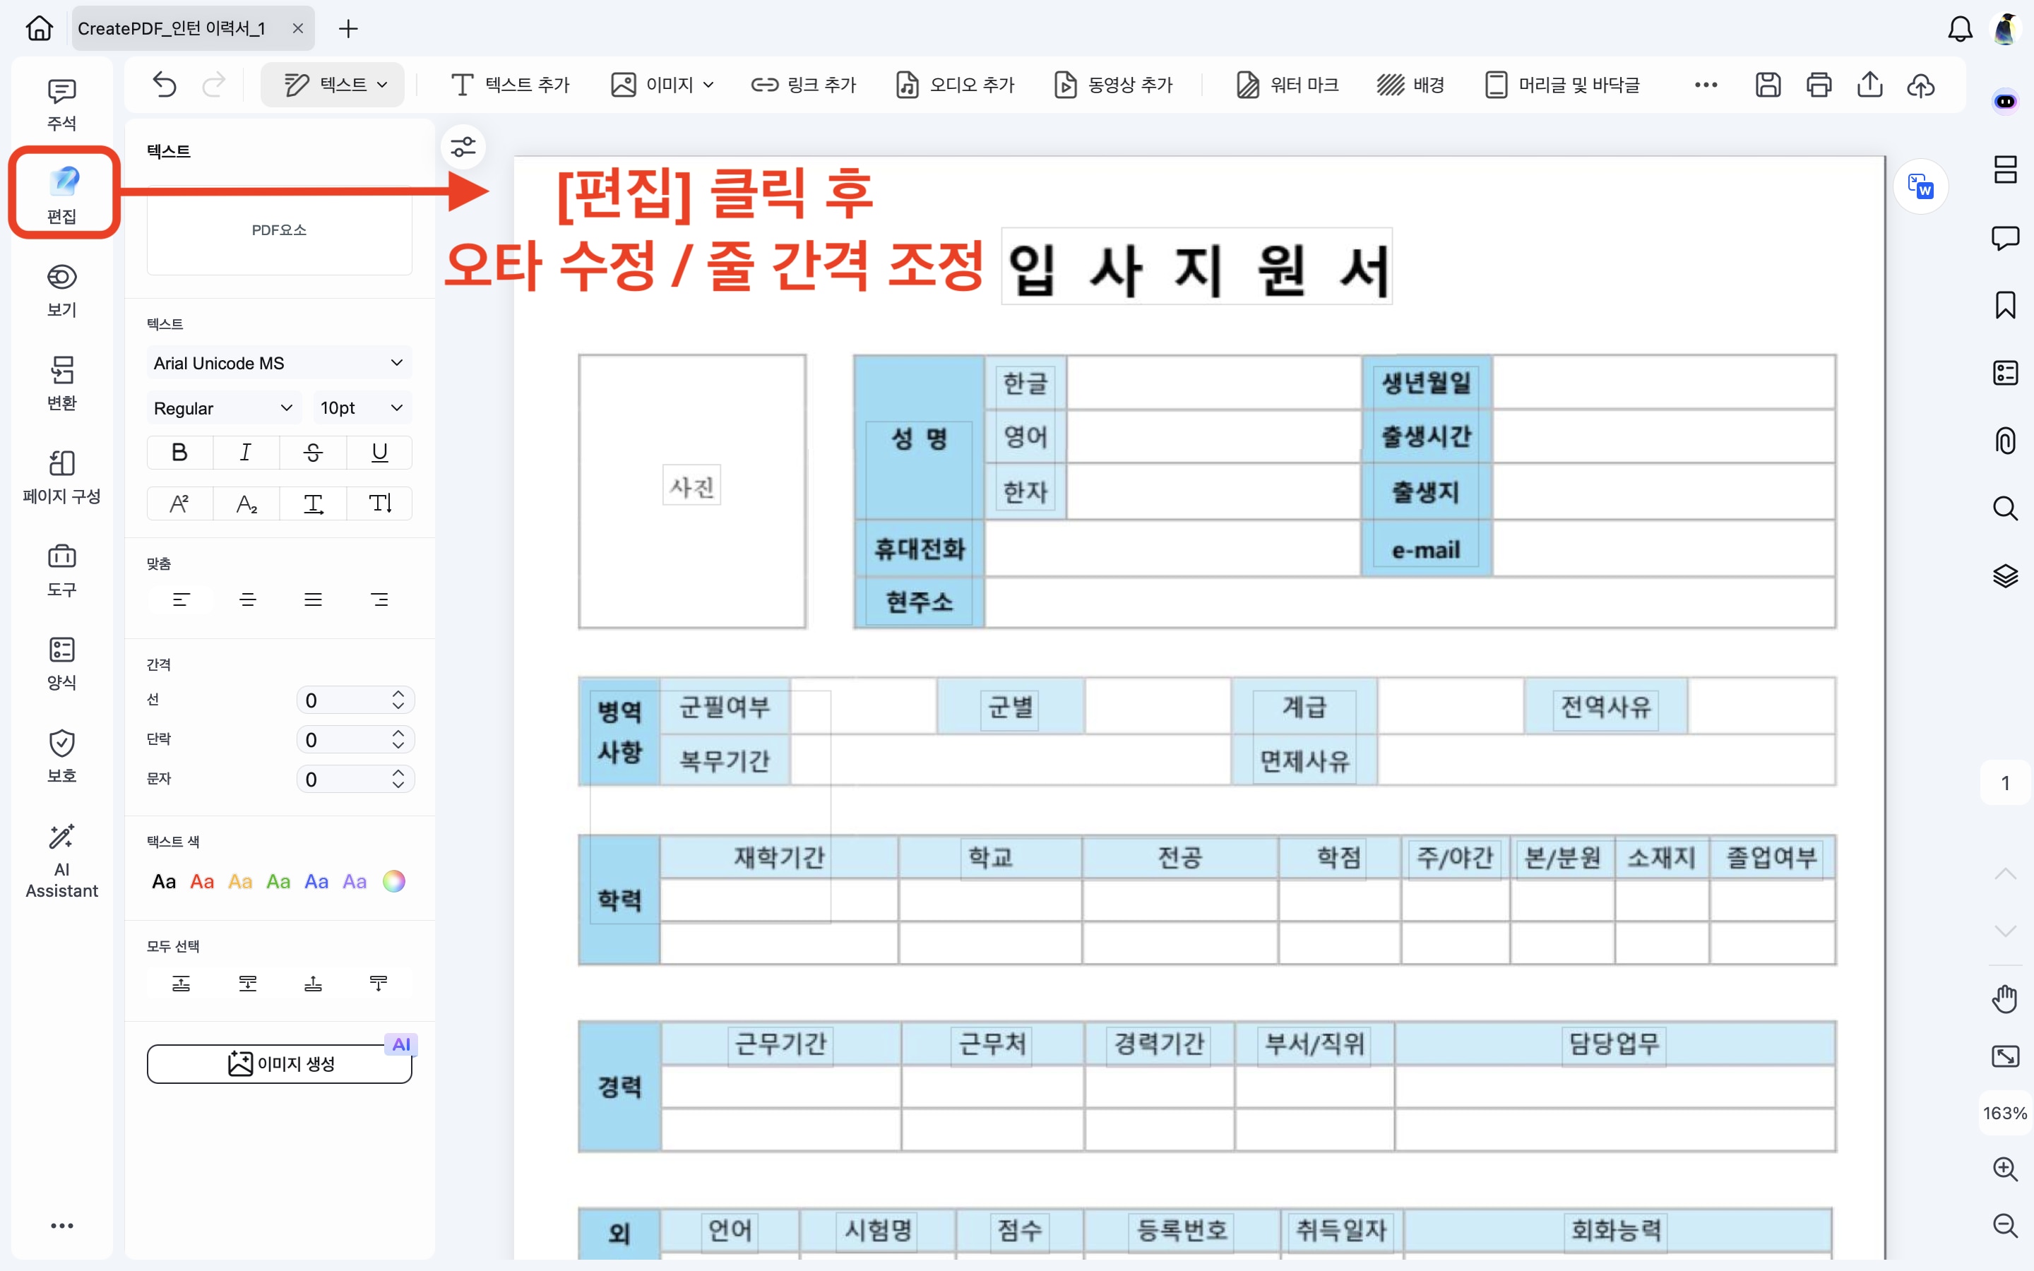2034x1271 pixels.
Task: Open the 10pt font size dropdown
Action: pyautogui.click(x=362, y=407)
